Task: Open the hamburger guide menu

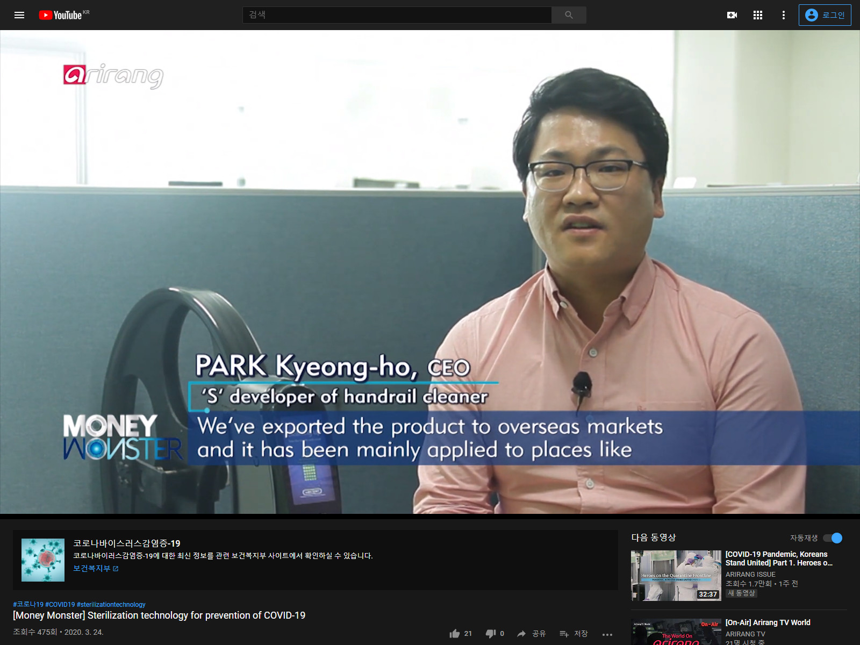Action: click(x=19, y=15)
